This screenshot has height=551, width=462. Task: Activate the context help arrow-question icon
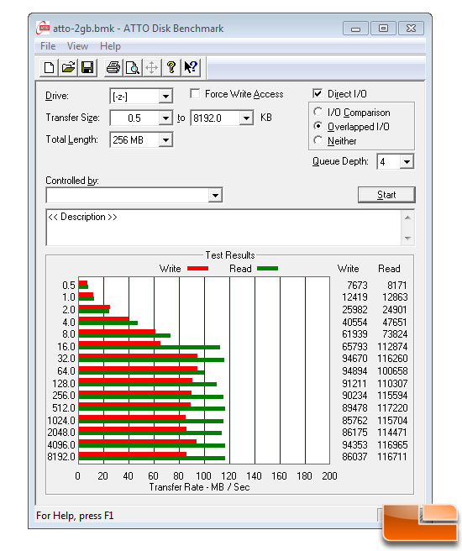[191, 67]
